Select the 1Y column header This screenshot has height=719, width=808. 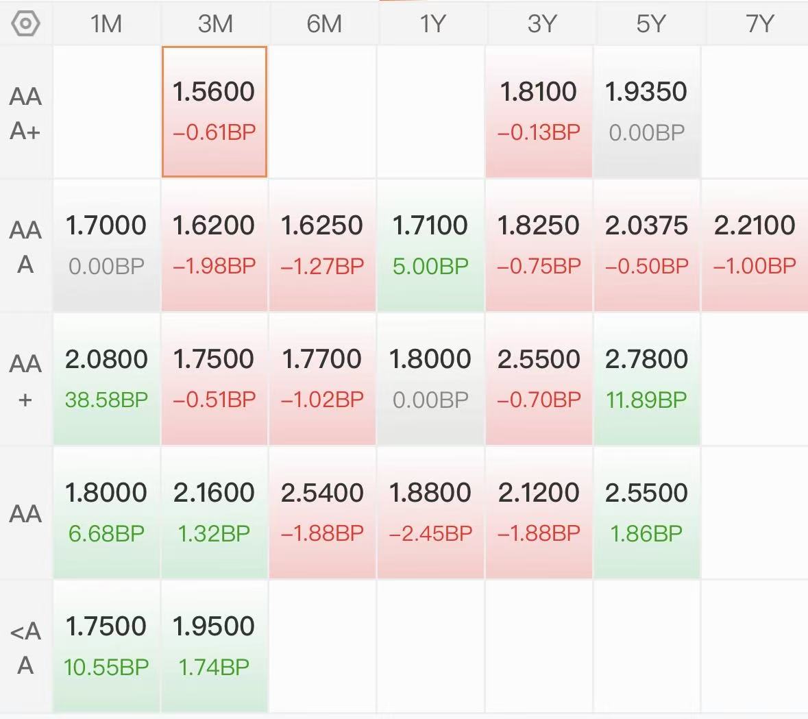pos(432,24)
